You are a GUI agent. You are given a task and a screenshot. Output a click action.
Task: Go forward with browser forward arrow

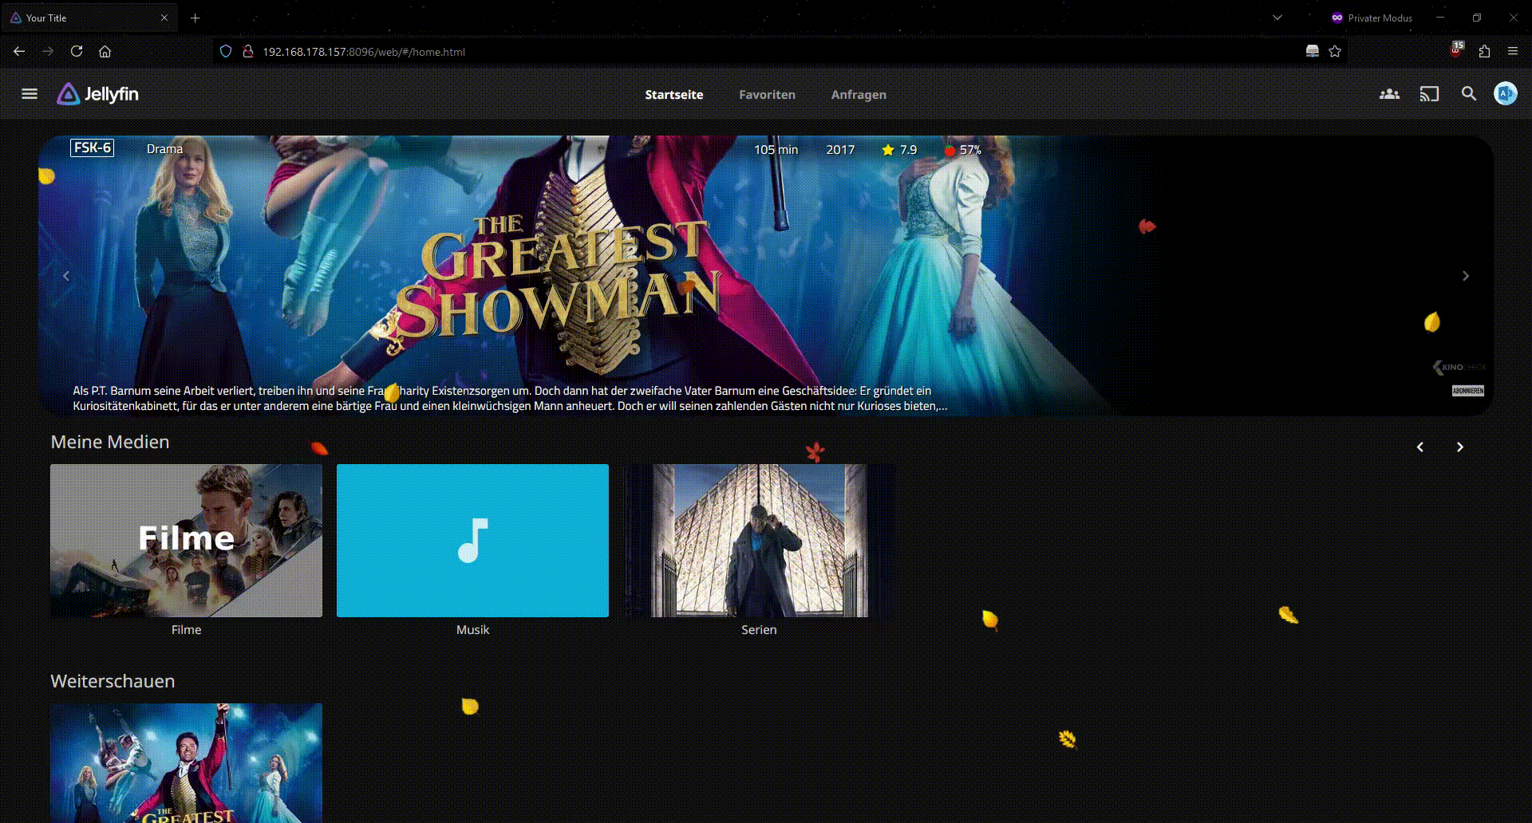point(48,51)
